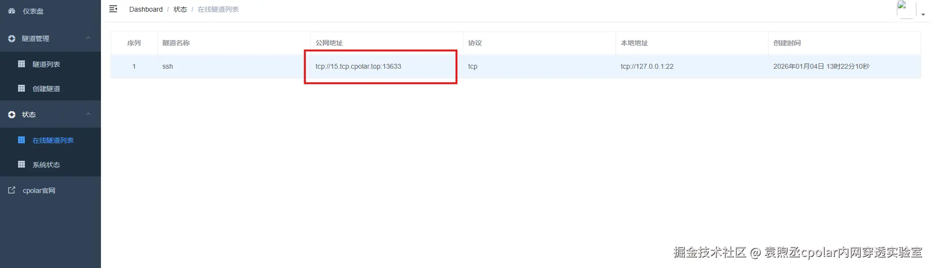Click the 创建时间 column header
Screen dimensions: 931x268
point(787,43)
